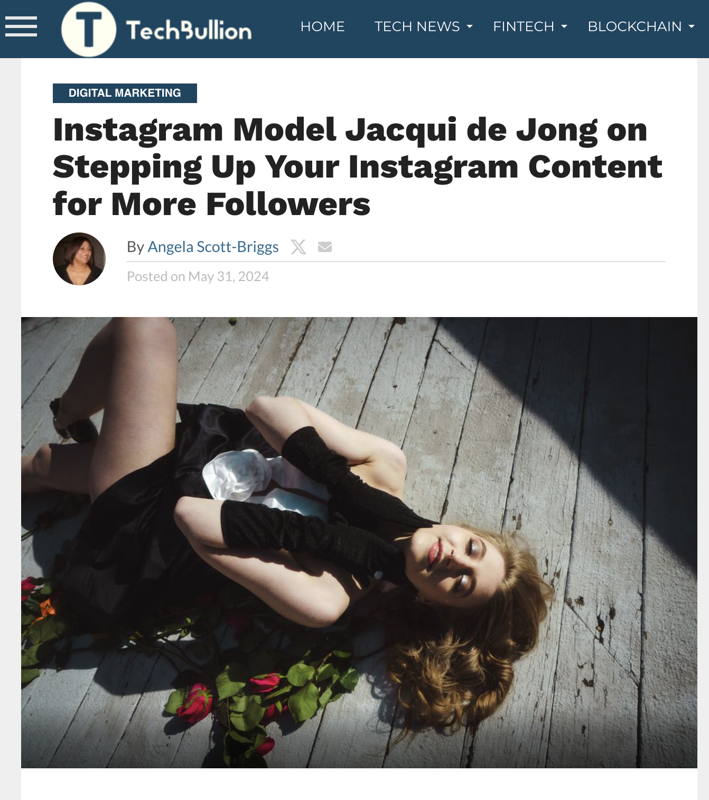Select the BLOCKCHAIN menu item
This screenshot has height=800, width=709.
[635, 26]
